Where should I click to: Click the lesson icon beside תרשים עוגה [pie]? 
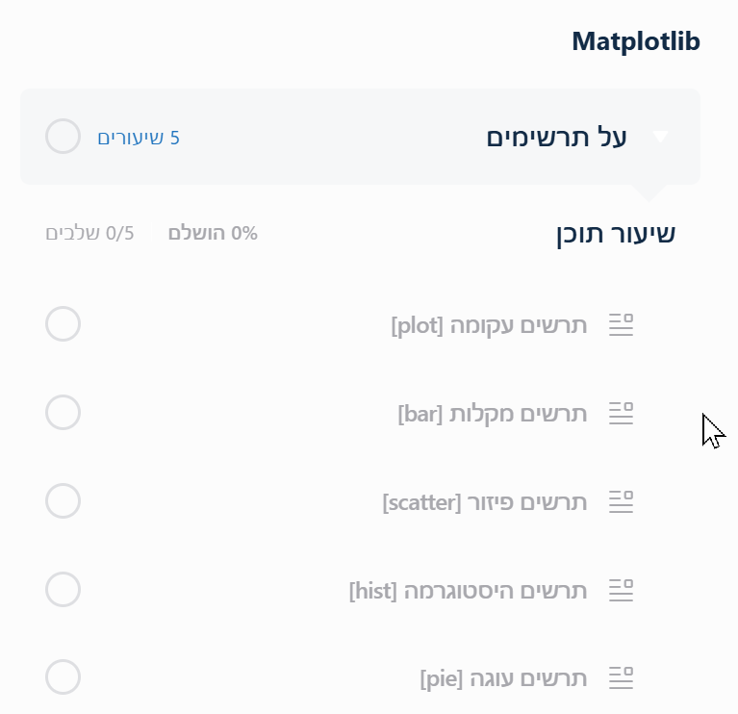pos(622,677)
